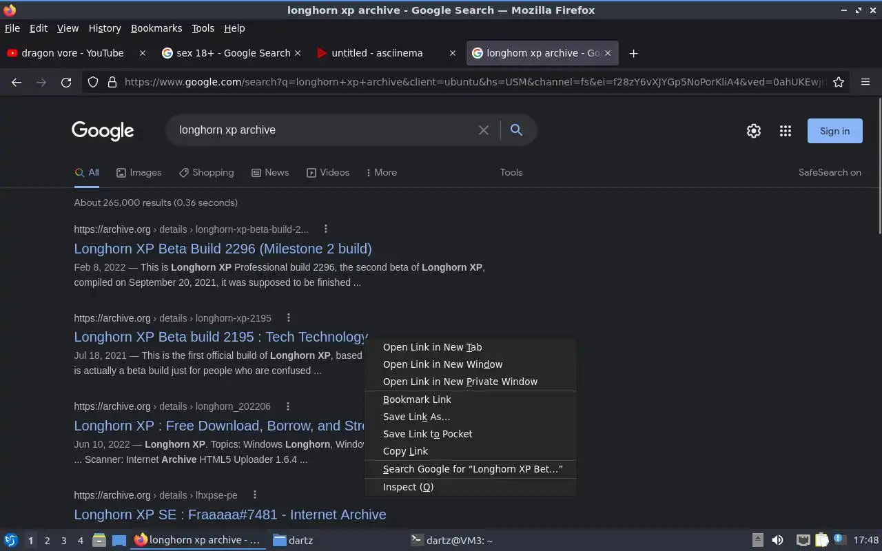This screenshot has height=551, width=882.
Task: Open options dots for lhxpse-pe result
Action: tap(255, 495)
